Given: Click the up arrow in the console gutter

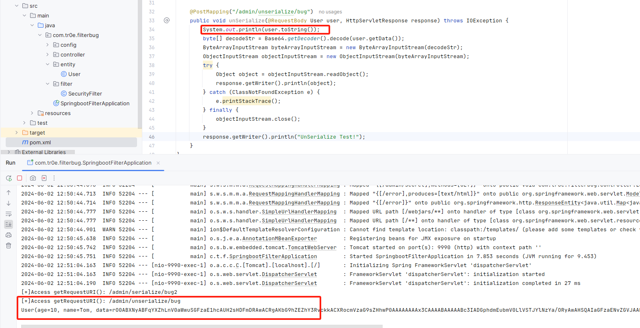Looking at the screenshot, I should click(x=9, y=193).
